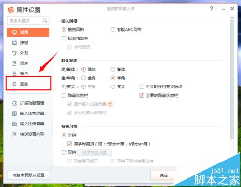Set default language to 英文
Screen dimensions: 241x187
pyautogui.click(x=113, y=87)
